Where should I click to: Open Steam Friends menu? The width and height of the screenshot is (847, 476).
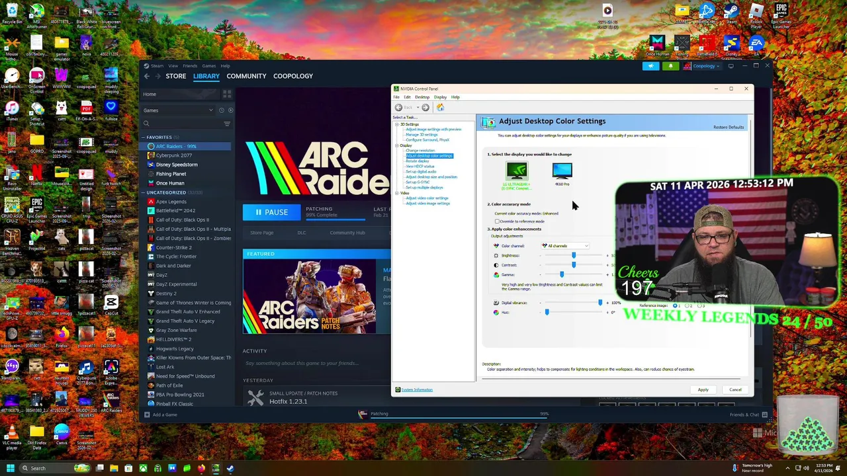[190, 66]
